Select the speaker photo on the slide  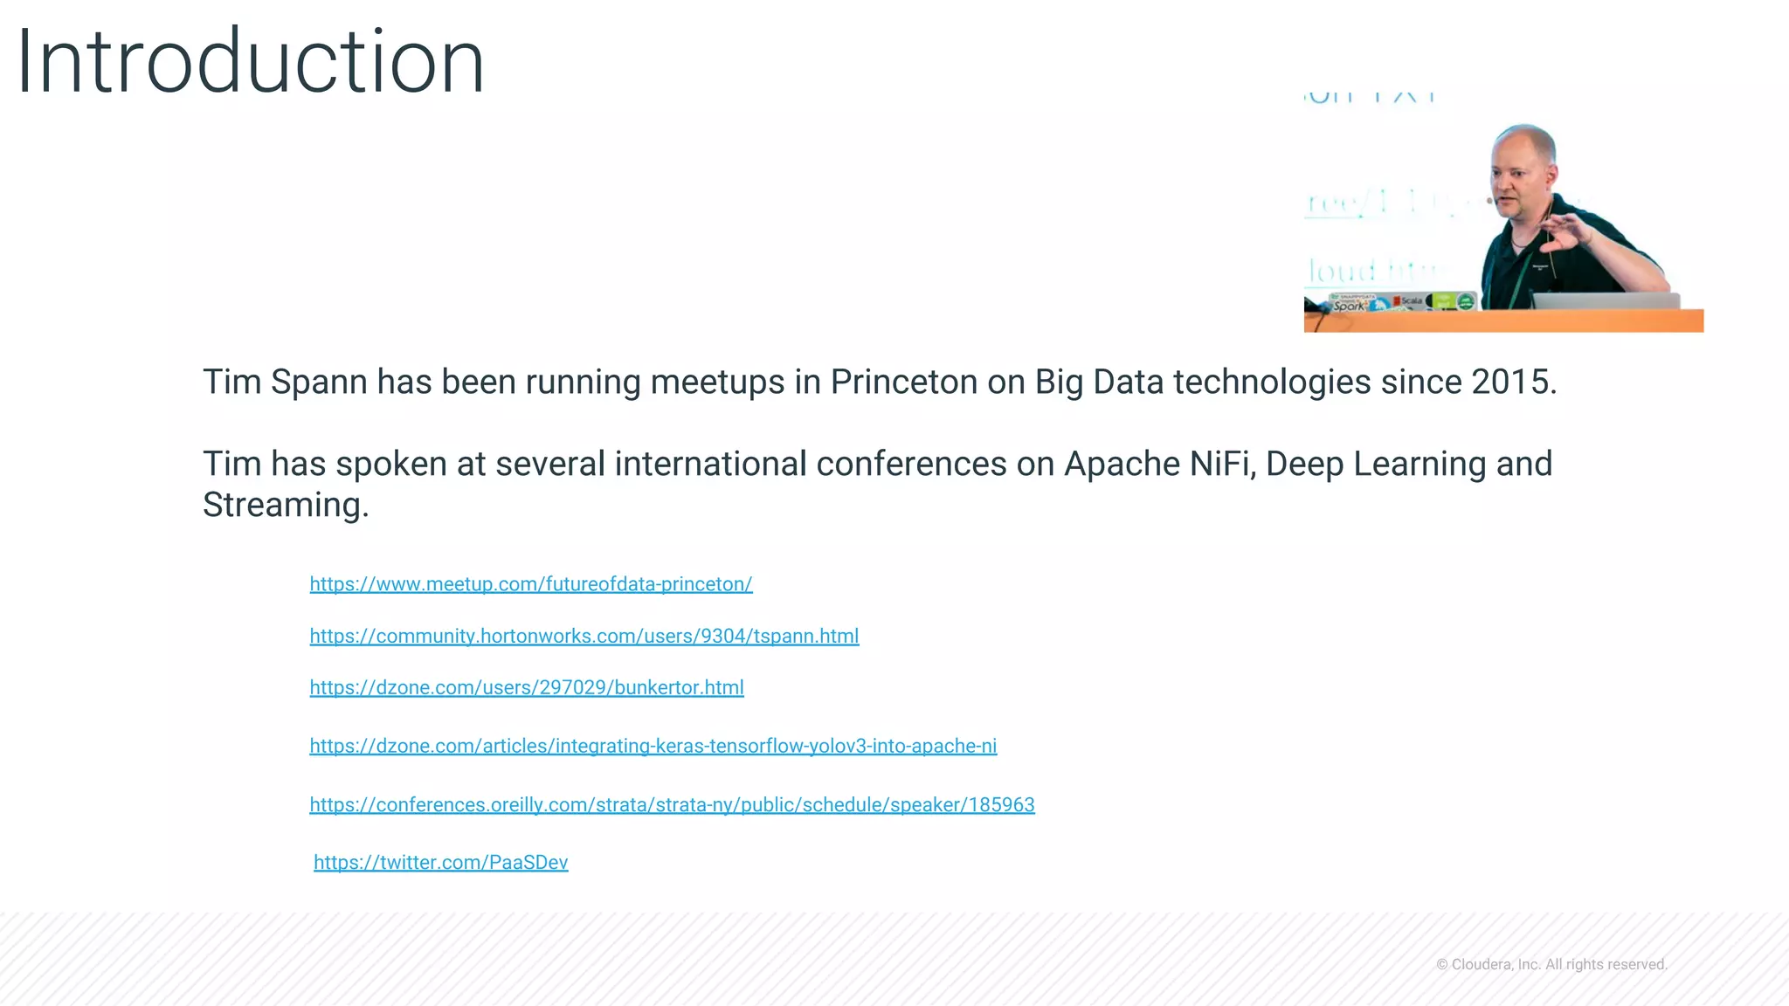(x=1503, y=210)
